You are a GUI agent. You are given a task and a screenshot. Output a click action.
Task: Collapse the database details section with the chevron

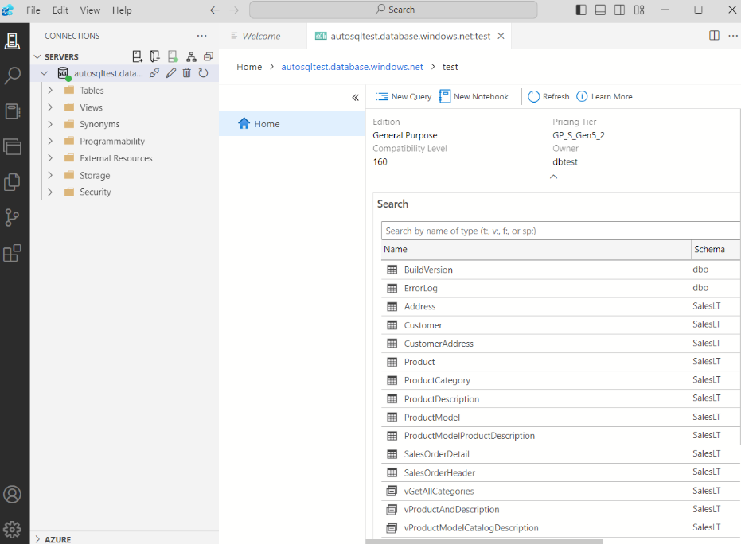tap(553, 176)
